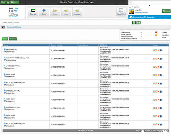Viewport: 171px width, 134px height.
Task: Go to Home from the top bar
Action: tap(15, 2)
